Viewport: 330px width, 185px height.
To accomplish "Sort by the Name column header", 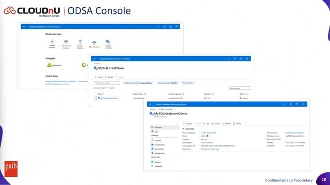I will (101, 94).
